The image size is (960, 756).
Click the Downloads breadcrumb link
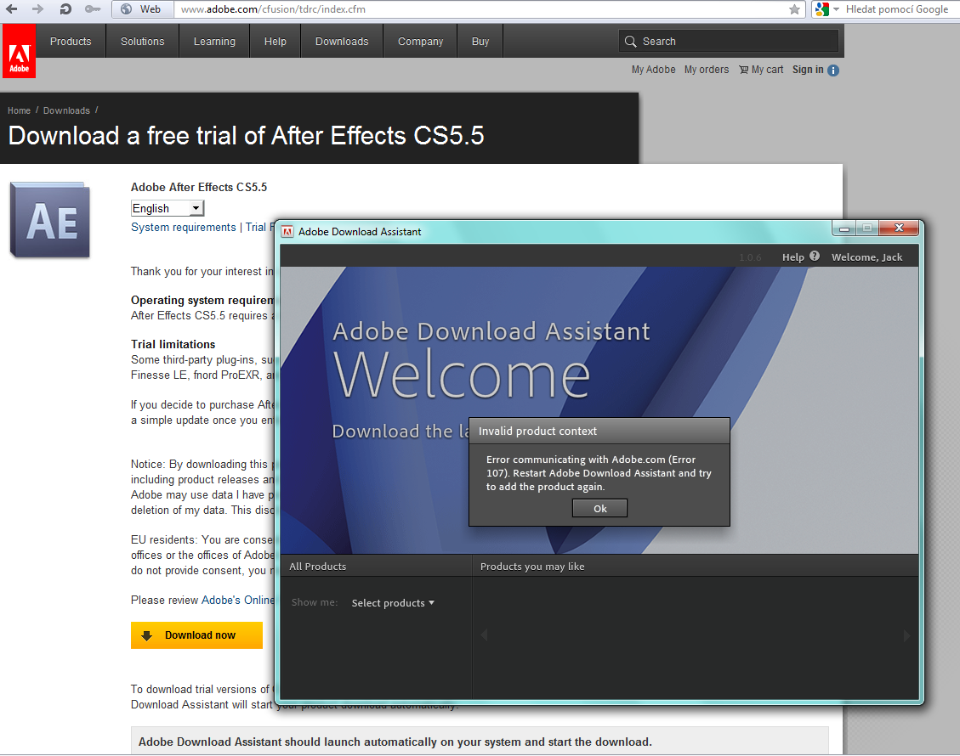[66, 110]
